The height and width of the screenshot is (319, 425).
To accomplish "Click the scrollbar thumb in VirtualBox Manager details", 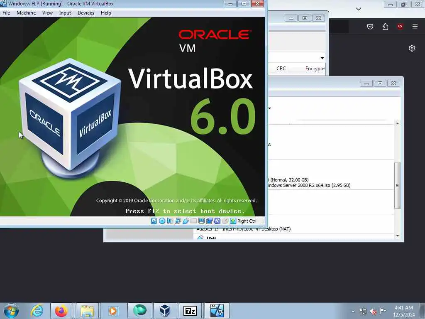I will pos(397,186).
